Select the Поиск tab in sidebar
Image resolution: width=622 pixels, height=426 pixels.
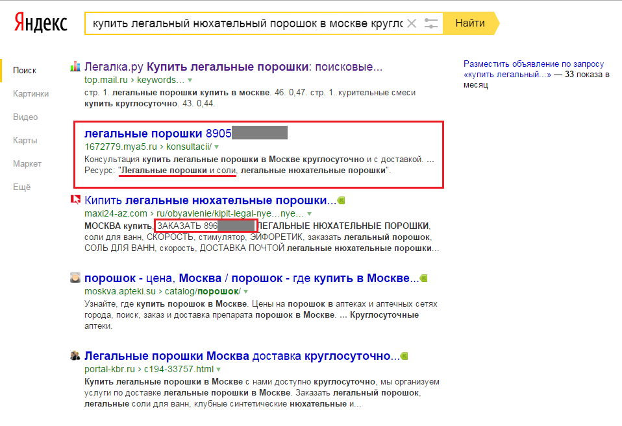(x=25, y=71)
